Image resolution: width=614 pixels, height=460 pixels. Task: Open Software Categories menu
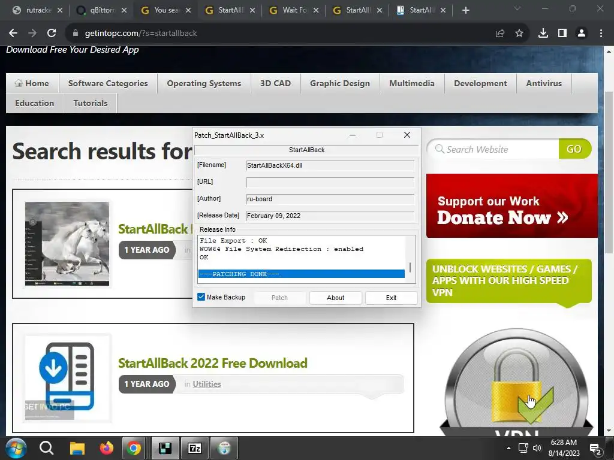click(x=108, y=83)
